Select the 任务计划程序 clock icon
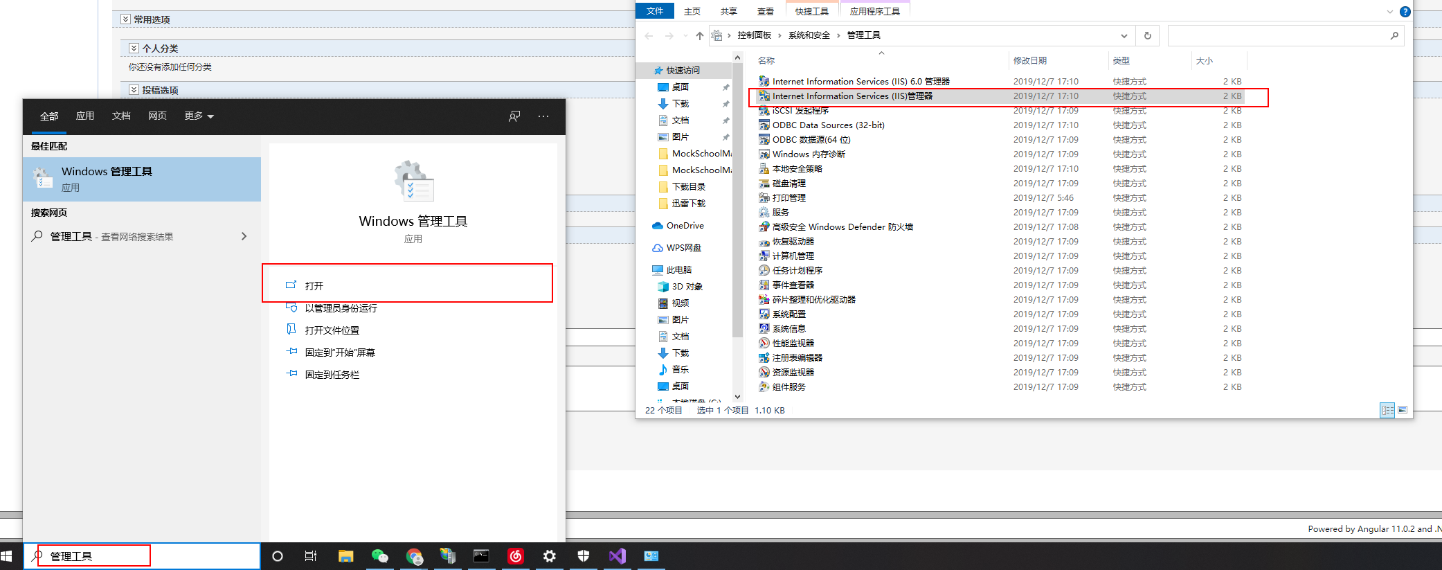1442x570 pixels. (x=764, y=270)
